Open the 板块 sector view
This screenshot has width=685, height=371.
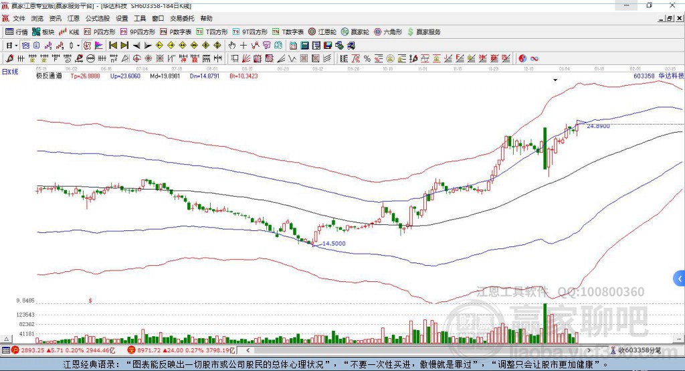(x=43, y=32)
